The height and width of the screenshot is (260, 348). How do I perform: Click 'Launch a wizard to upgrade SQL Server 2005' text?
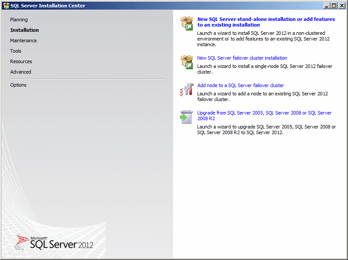point(266,129)
